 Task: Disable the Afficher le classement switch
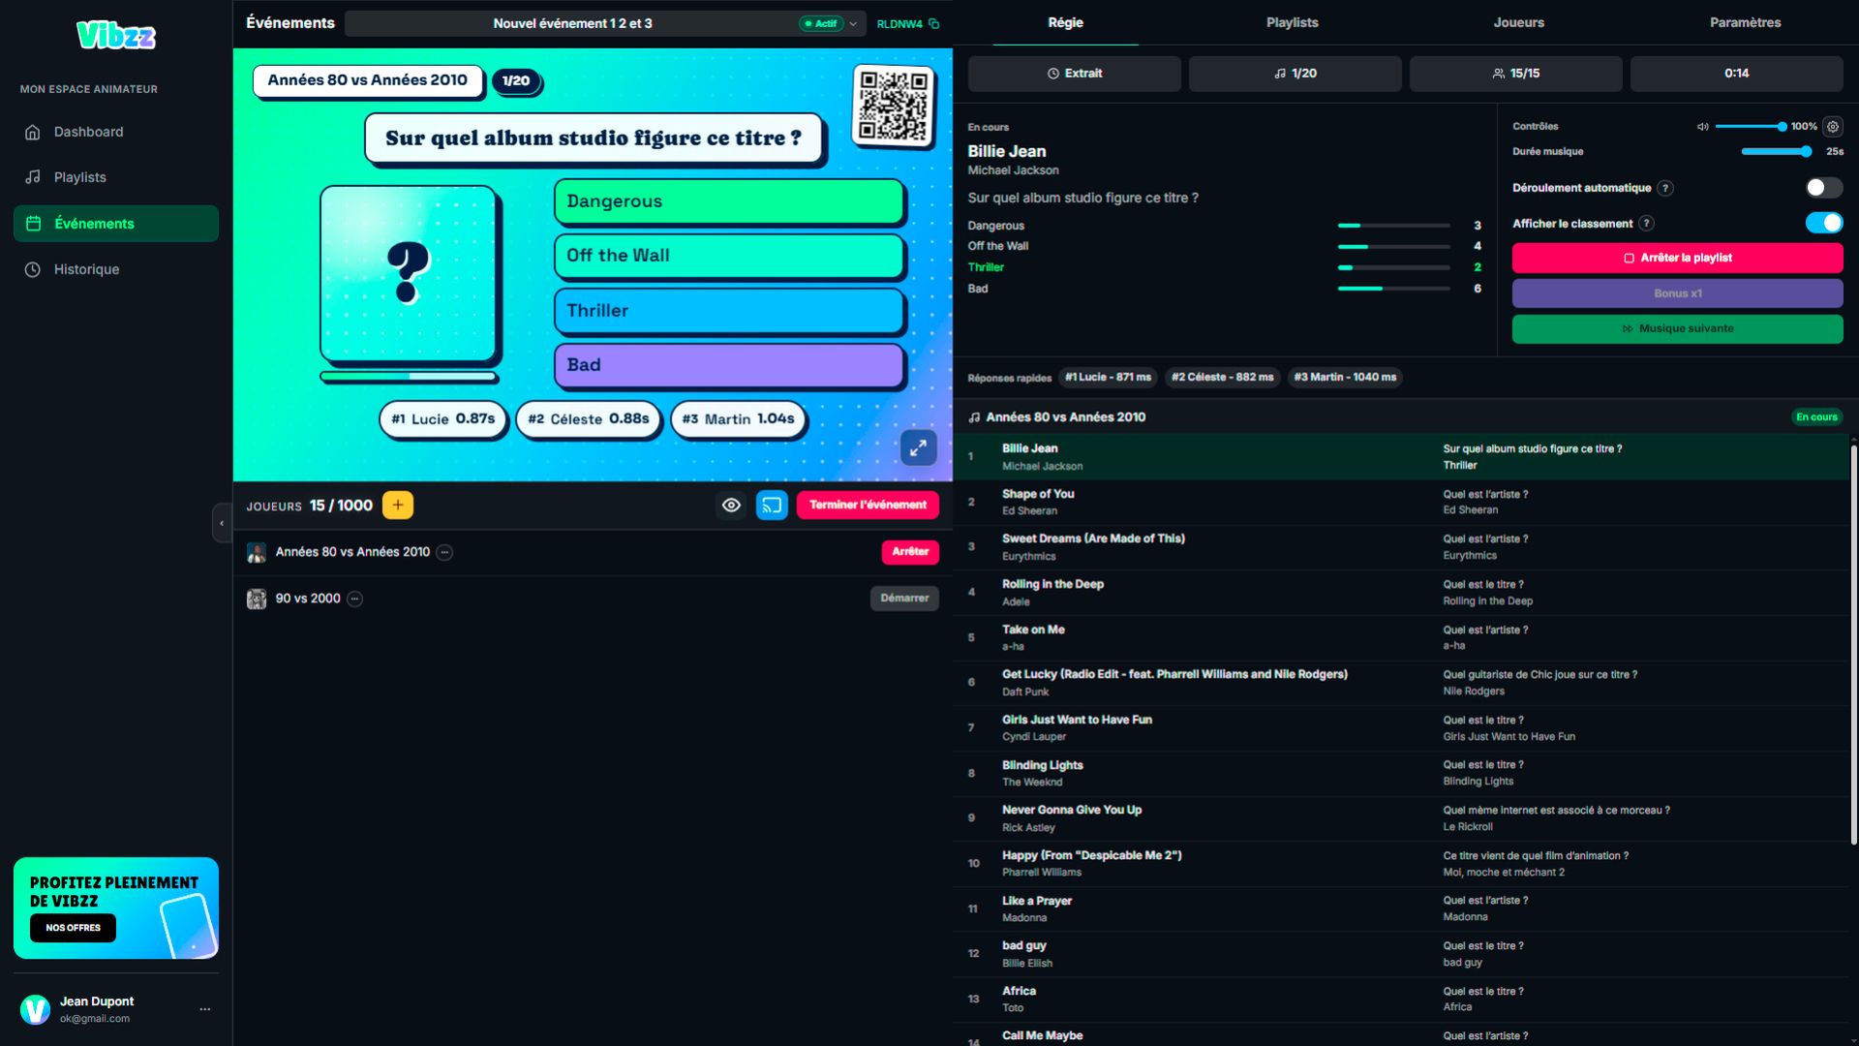tap(1823, 223)
